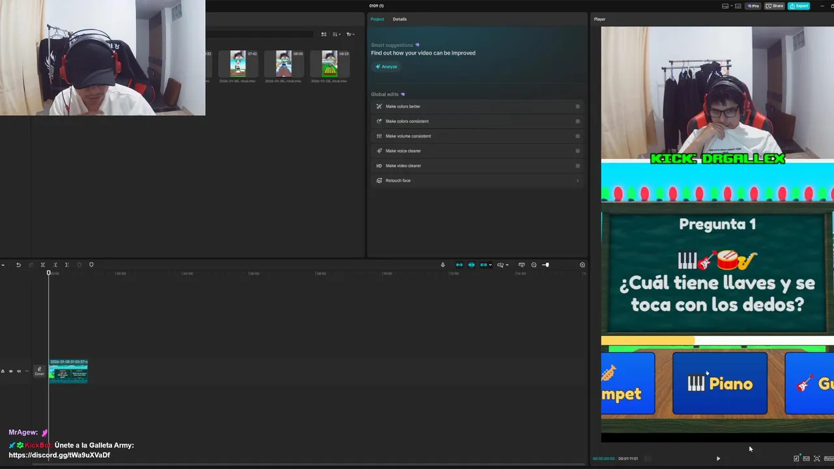The image size is (834, 469).
Task: Switch to the Project tab
Action: (x=377, y=19)
